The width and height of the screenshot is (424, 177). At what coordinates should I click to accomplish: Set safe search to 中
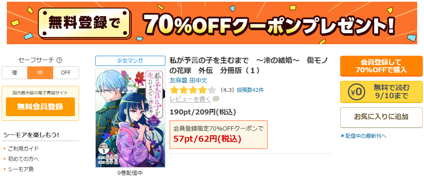[40, 73]
